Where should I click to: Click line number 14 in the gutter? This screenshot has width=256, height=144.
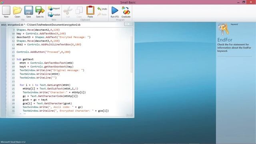coord(13,48)
